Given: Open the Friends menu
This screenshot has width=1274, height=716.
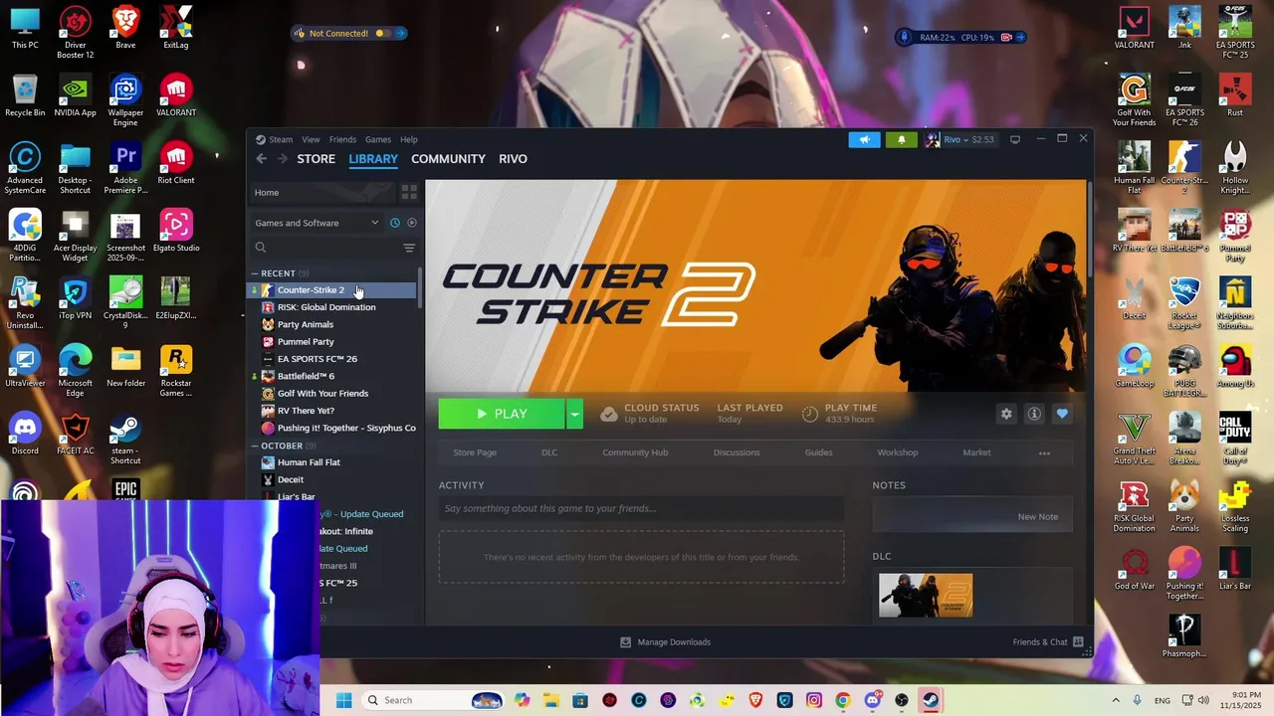Looking at the screenshot, I should [342, 139].
